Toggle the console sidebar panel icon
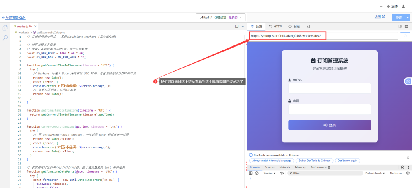Screen dimensions: 412x188 251,173
